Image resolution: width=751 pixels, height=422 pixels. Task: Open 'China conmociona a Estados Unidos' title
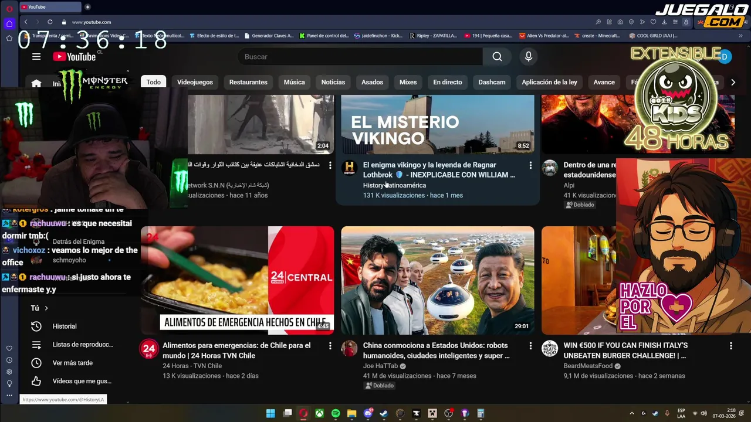(437, 350)
